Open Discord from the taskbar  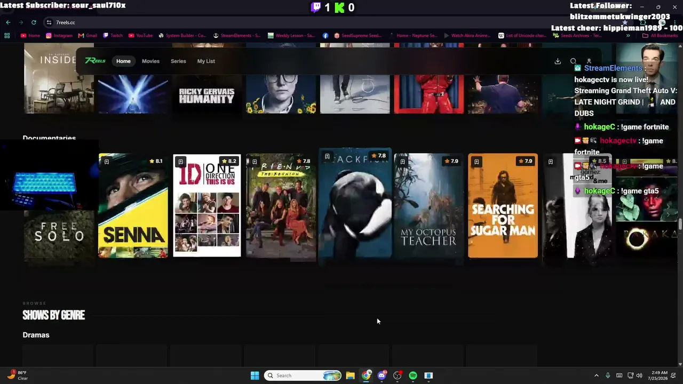[382, 375]
